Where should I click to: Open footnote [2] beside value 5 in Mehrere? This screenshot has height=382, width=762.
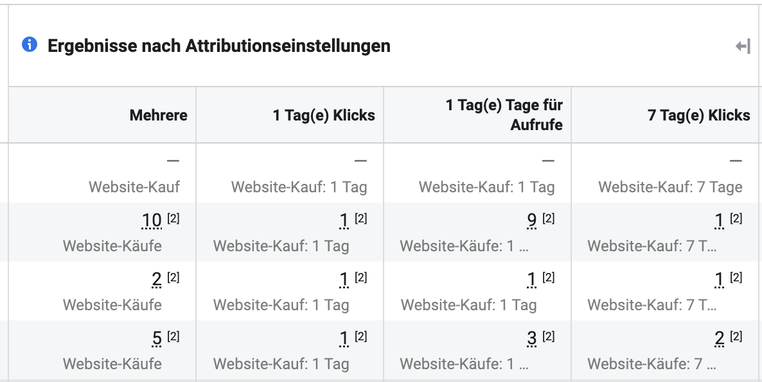pos(173,336)
